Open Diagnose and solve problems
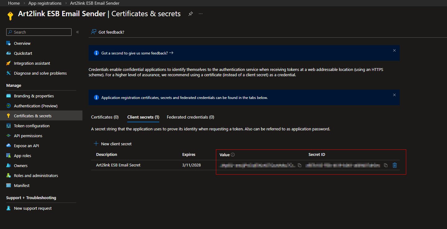Image resolution: width=447 pixels, height=229 pixels. click(40, 73)
